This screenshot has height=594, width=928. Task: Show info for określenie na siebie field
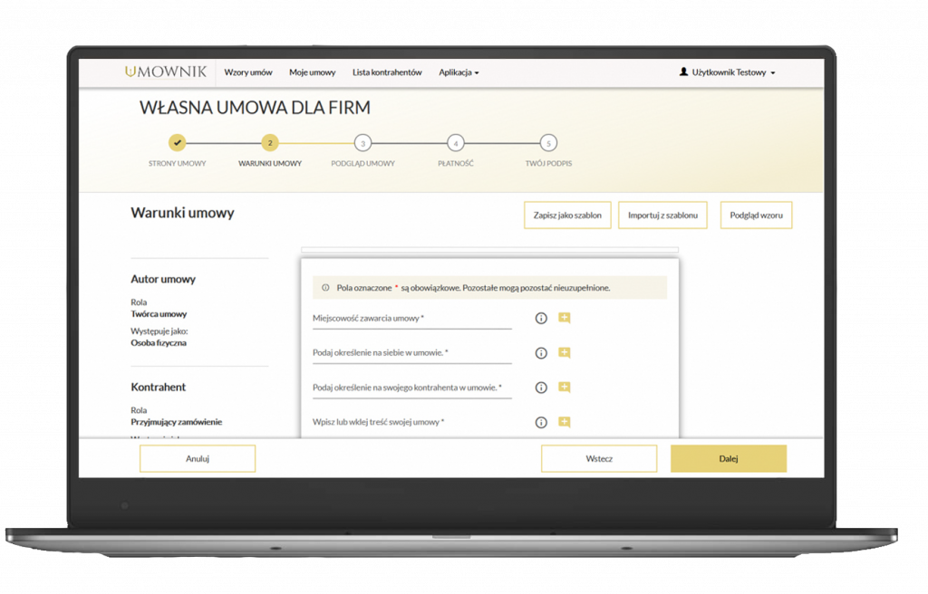point(541,353)
